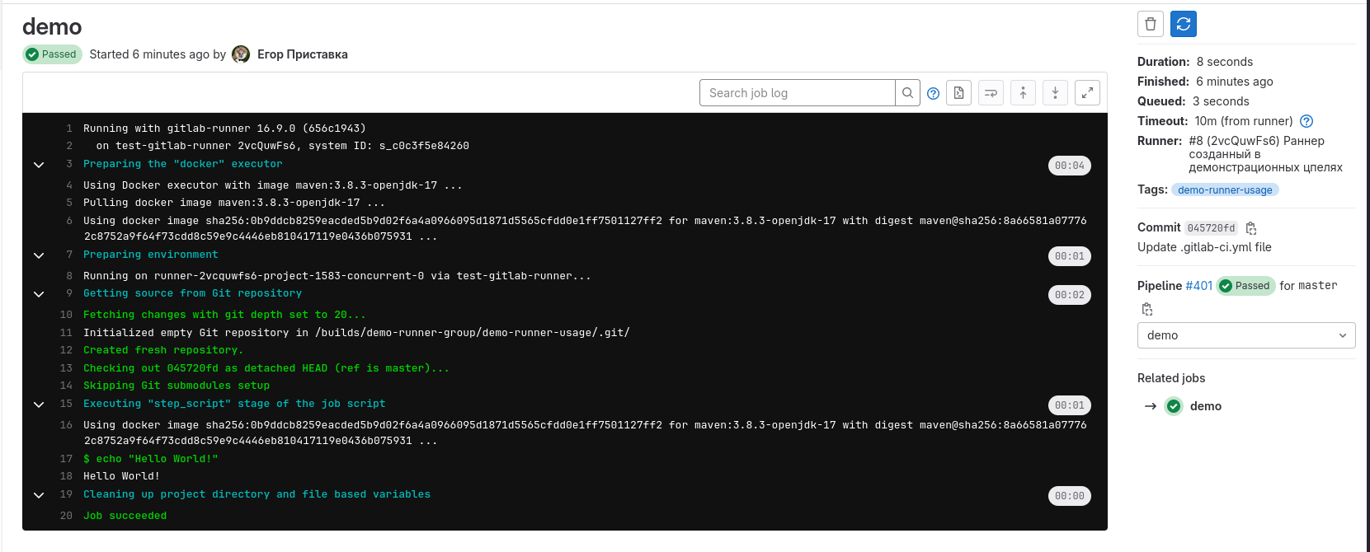
Task: Jump to the bottom of the job log
Action: (1055, 93)
